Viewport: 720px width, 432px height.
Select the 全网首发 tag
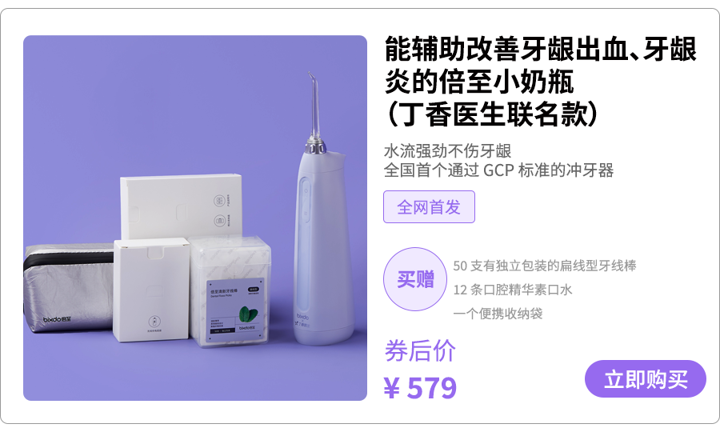pyautogui.click(x=429, y=207)
